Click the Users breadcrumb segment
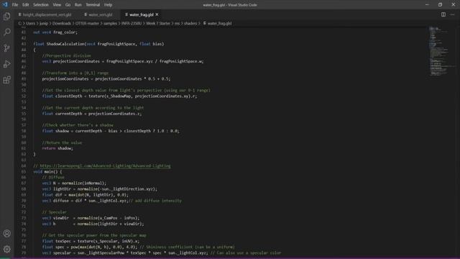The width and height of the screenshot is (460, 259). coord(30,23)
